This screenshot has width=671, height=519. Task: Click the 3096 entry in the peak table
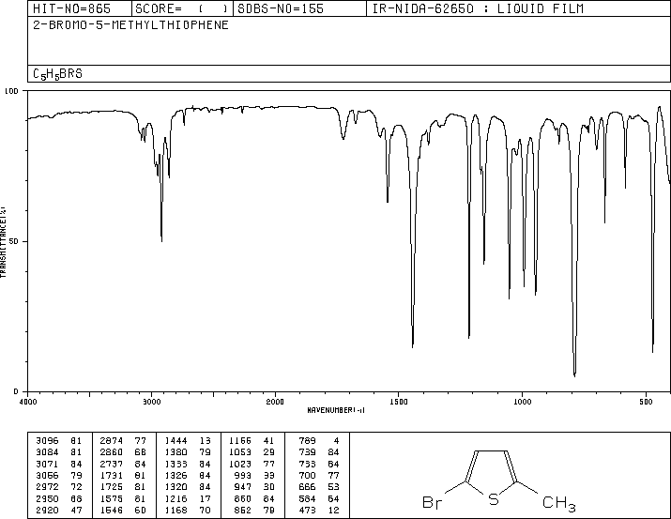[x=47, y=441]
